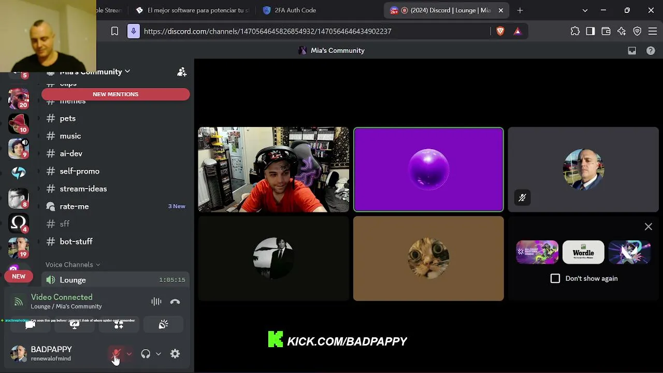Select the streamer webcam video tile

tap(273, 169)
